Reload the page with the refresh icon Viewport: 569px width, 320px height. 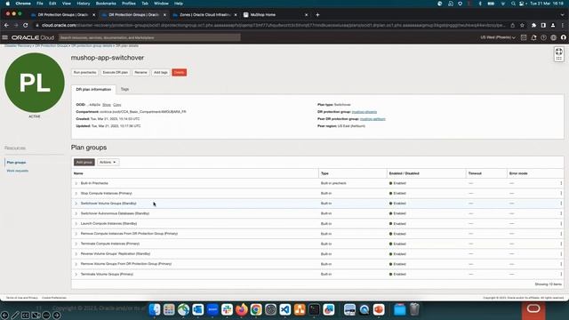click(26, 26)
